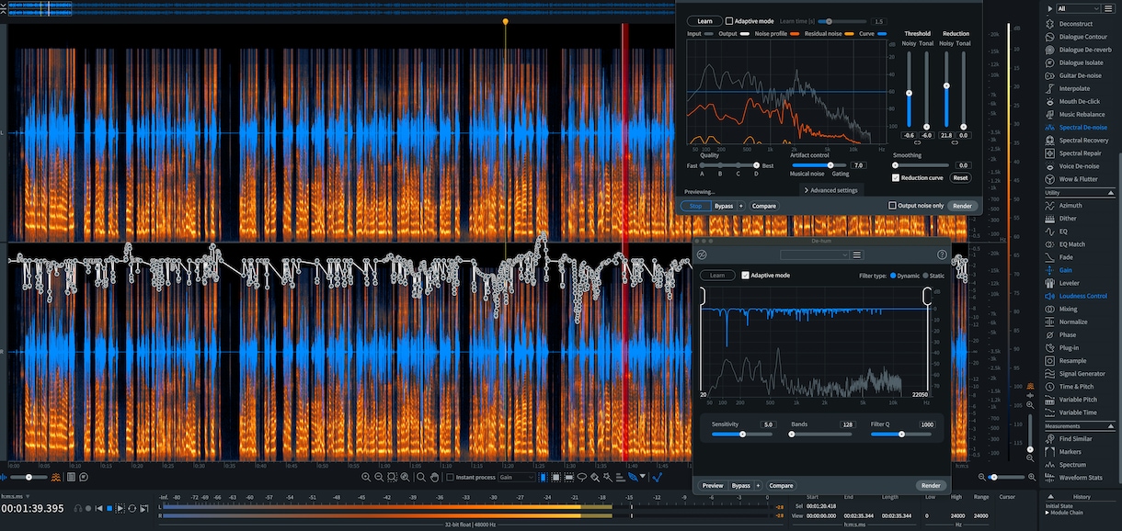The width and height of the screenshot is (1122, 531).
Task: Open the Spectral De-noise Bypass plus options
Action: 740,206
